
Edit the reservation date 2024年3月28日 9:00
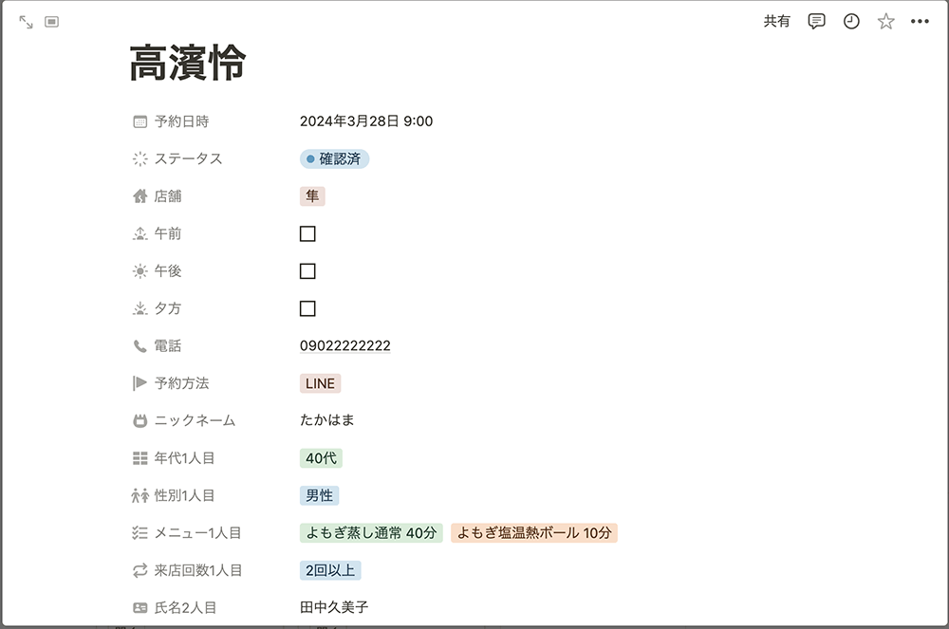(x=366, y=121)
